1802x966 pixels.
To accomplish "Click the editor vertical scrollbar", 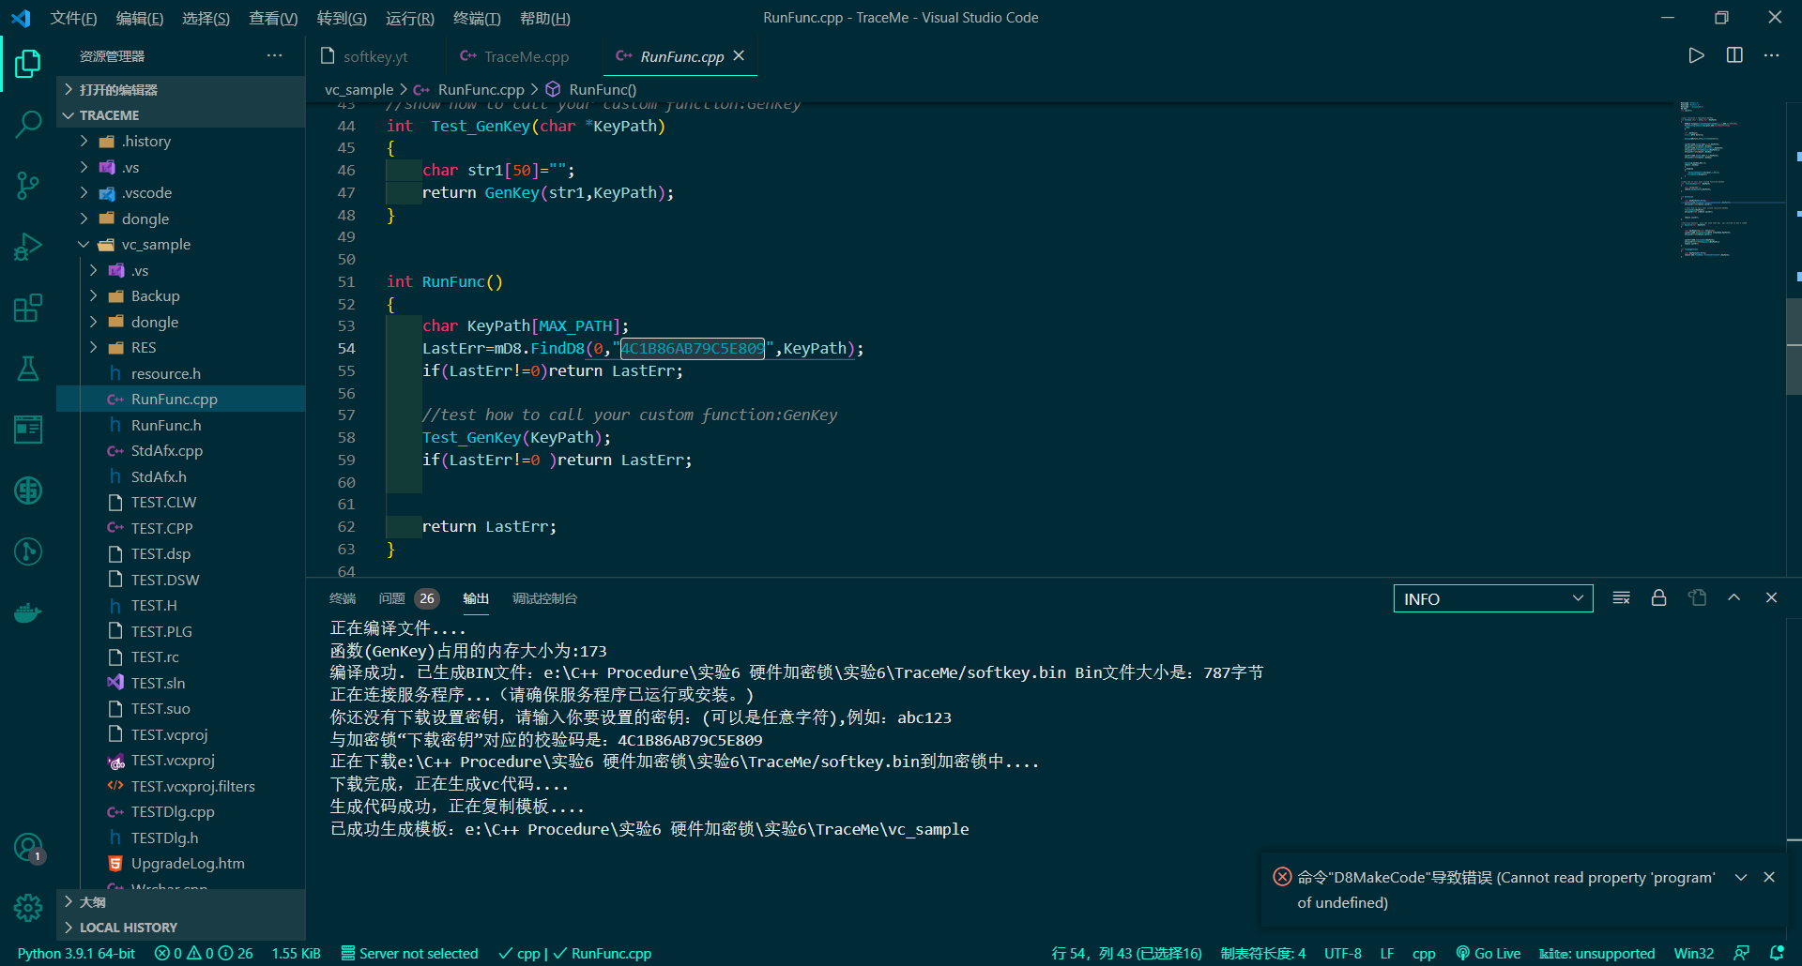I will click(x=1794, y=346).
